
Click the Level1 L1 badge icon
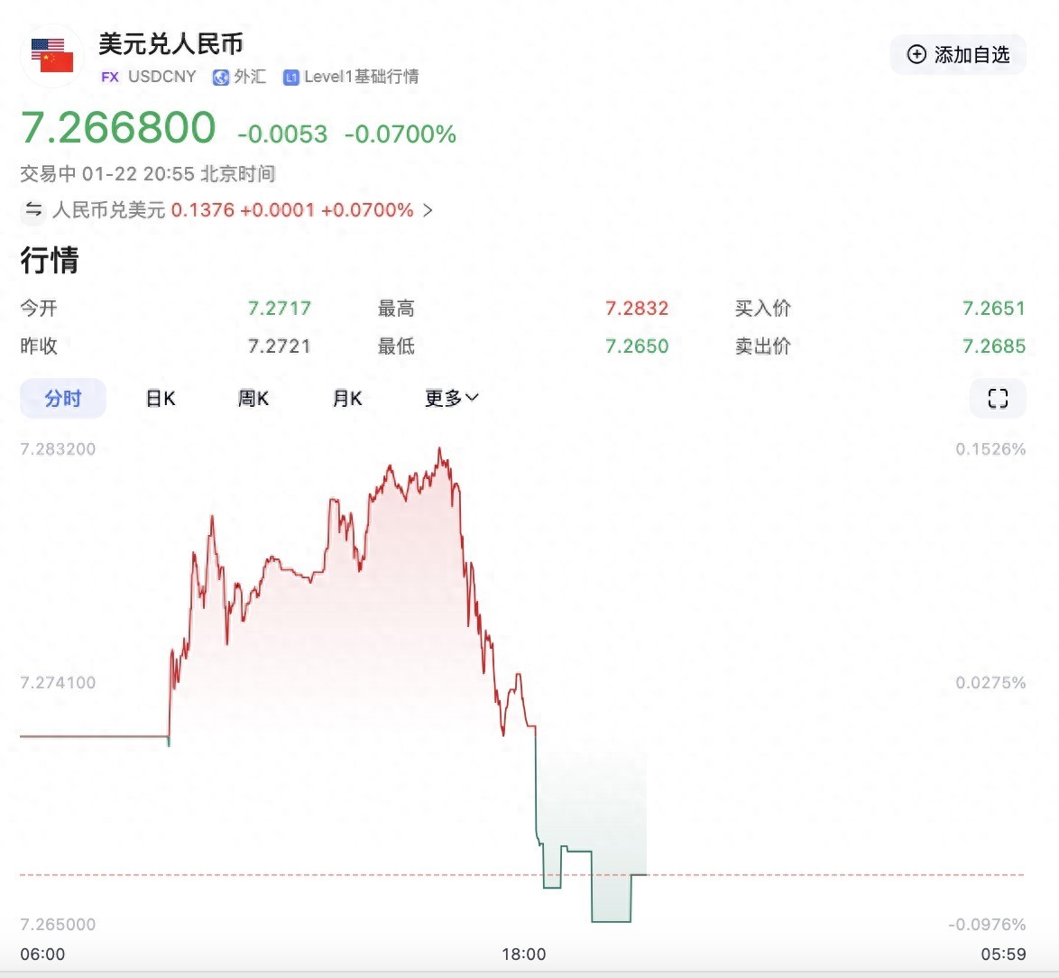click(x=290, y=78)
